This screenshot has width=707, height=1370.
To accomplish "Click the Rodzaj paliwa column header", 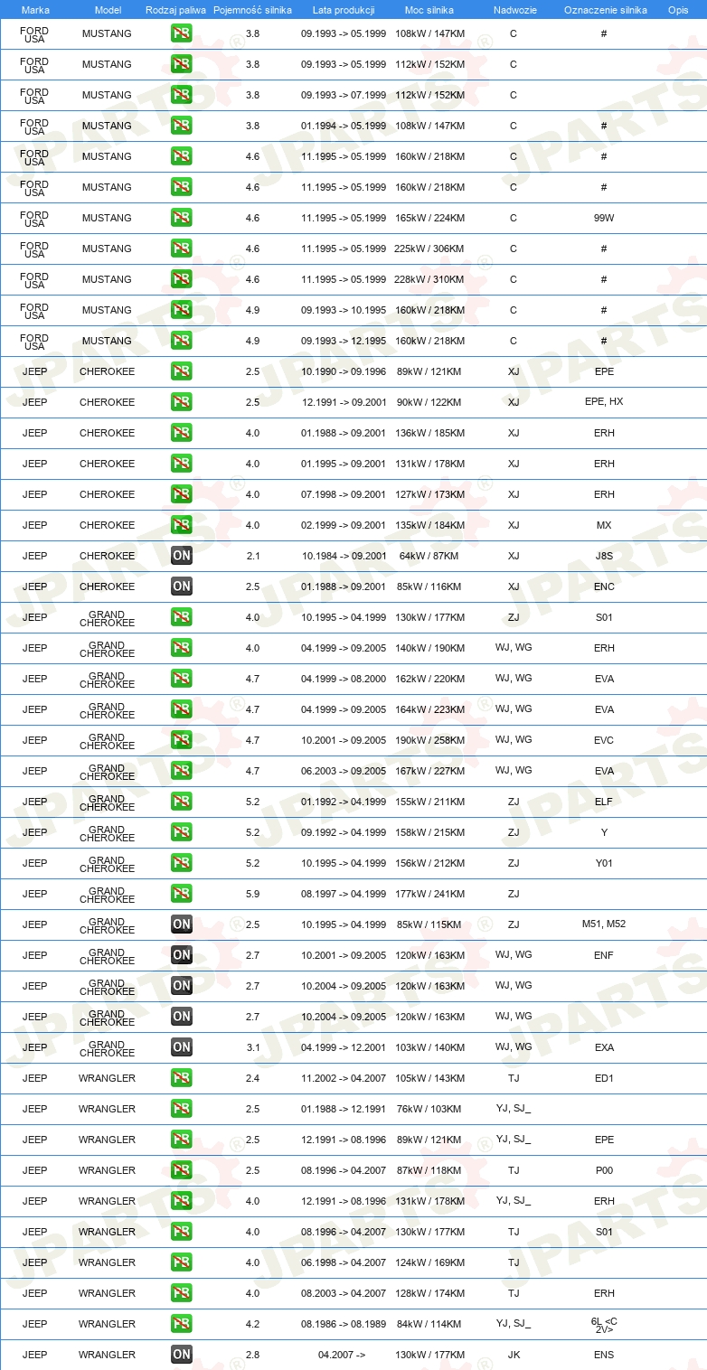I will tap(176, 10).
